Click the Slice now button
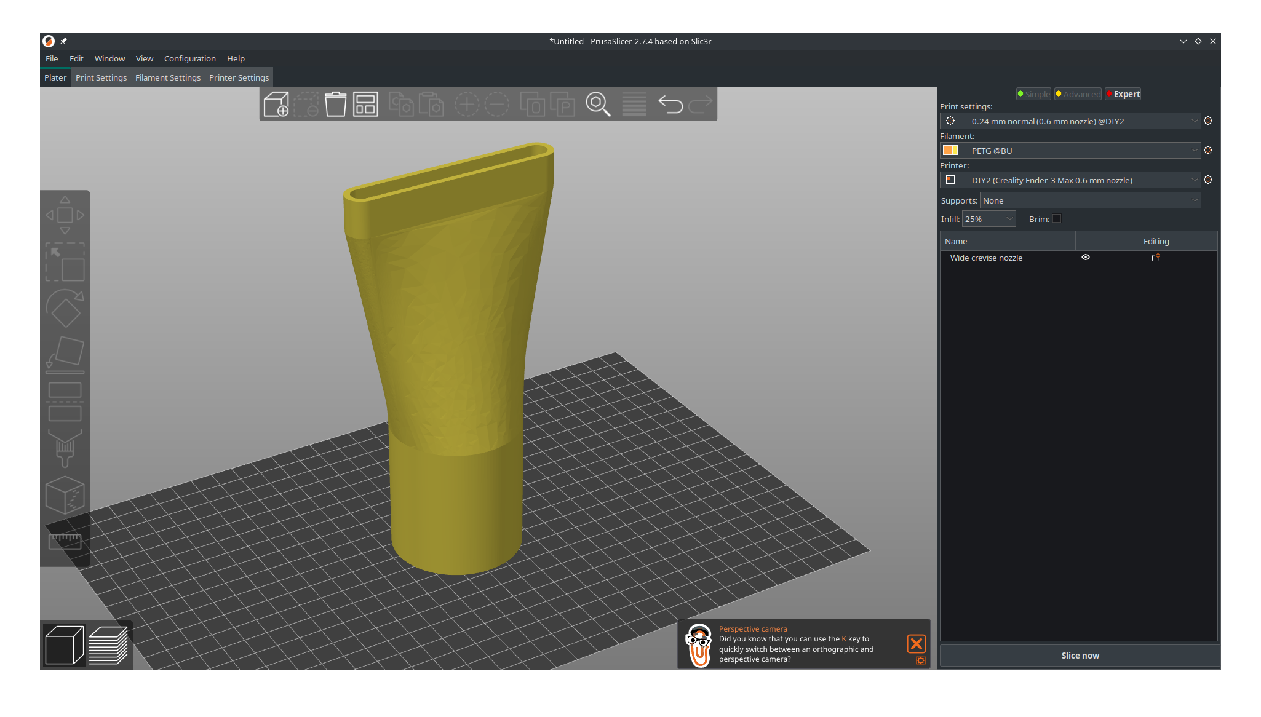Screen dimensions: 1261x717 pyautogui.click(x=1080, y=656)
